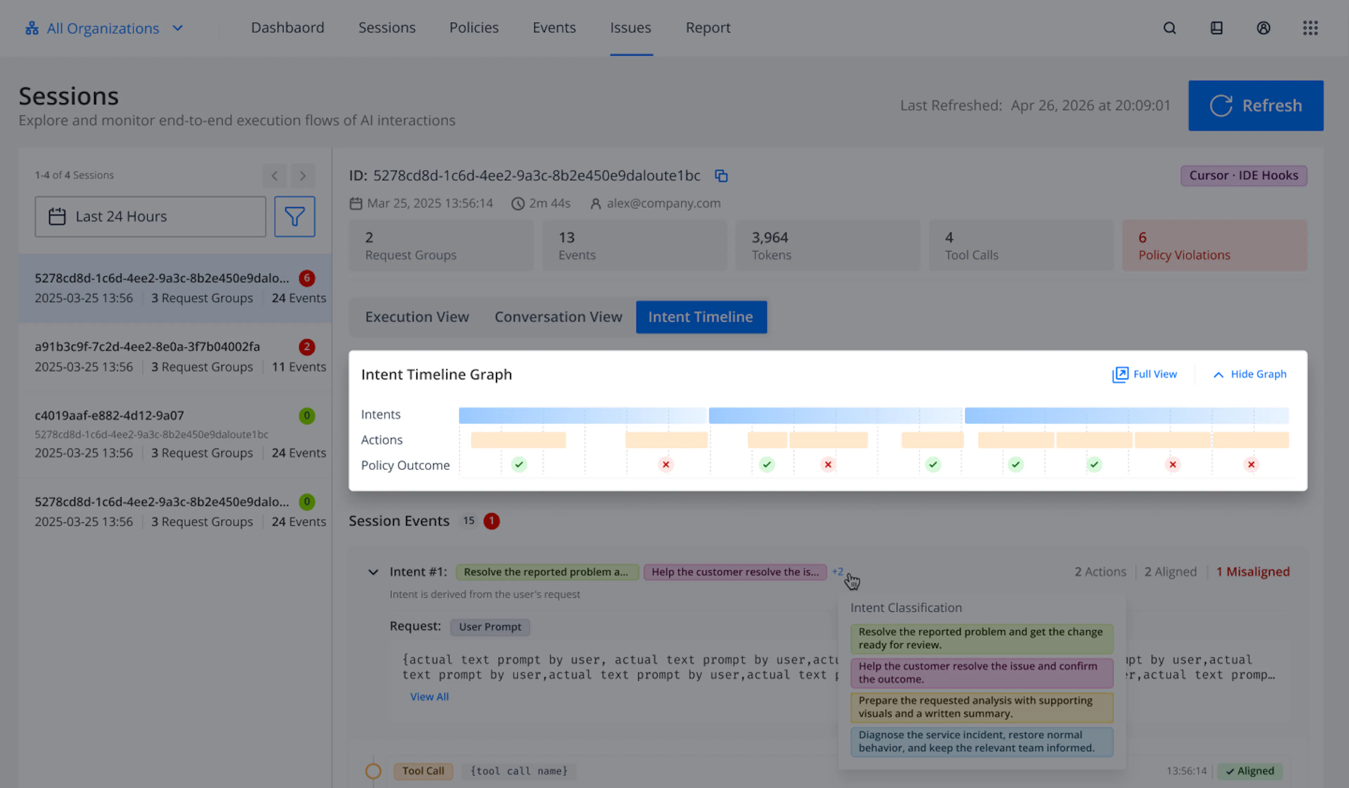Go to next sessions page arrow

click(x=303, y=176)
